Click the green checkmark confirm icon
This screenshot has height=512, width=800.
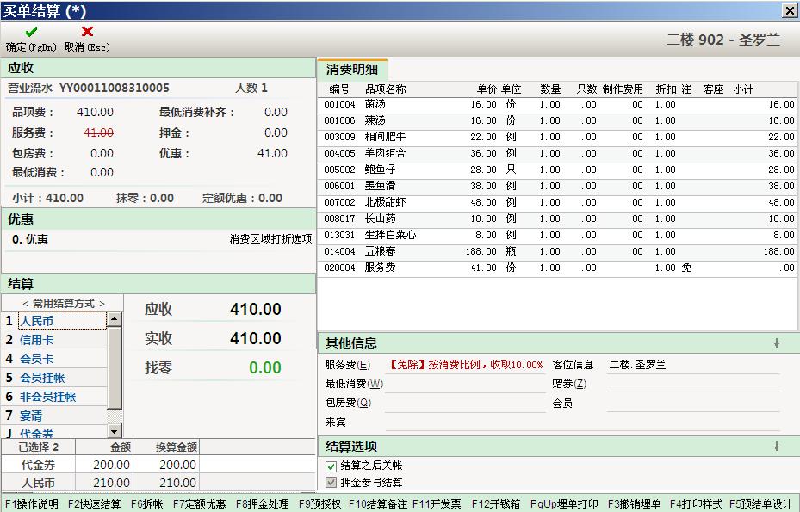click(x=31, y=32)
